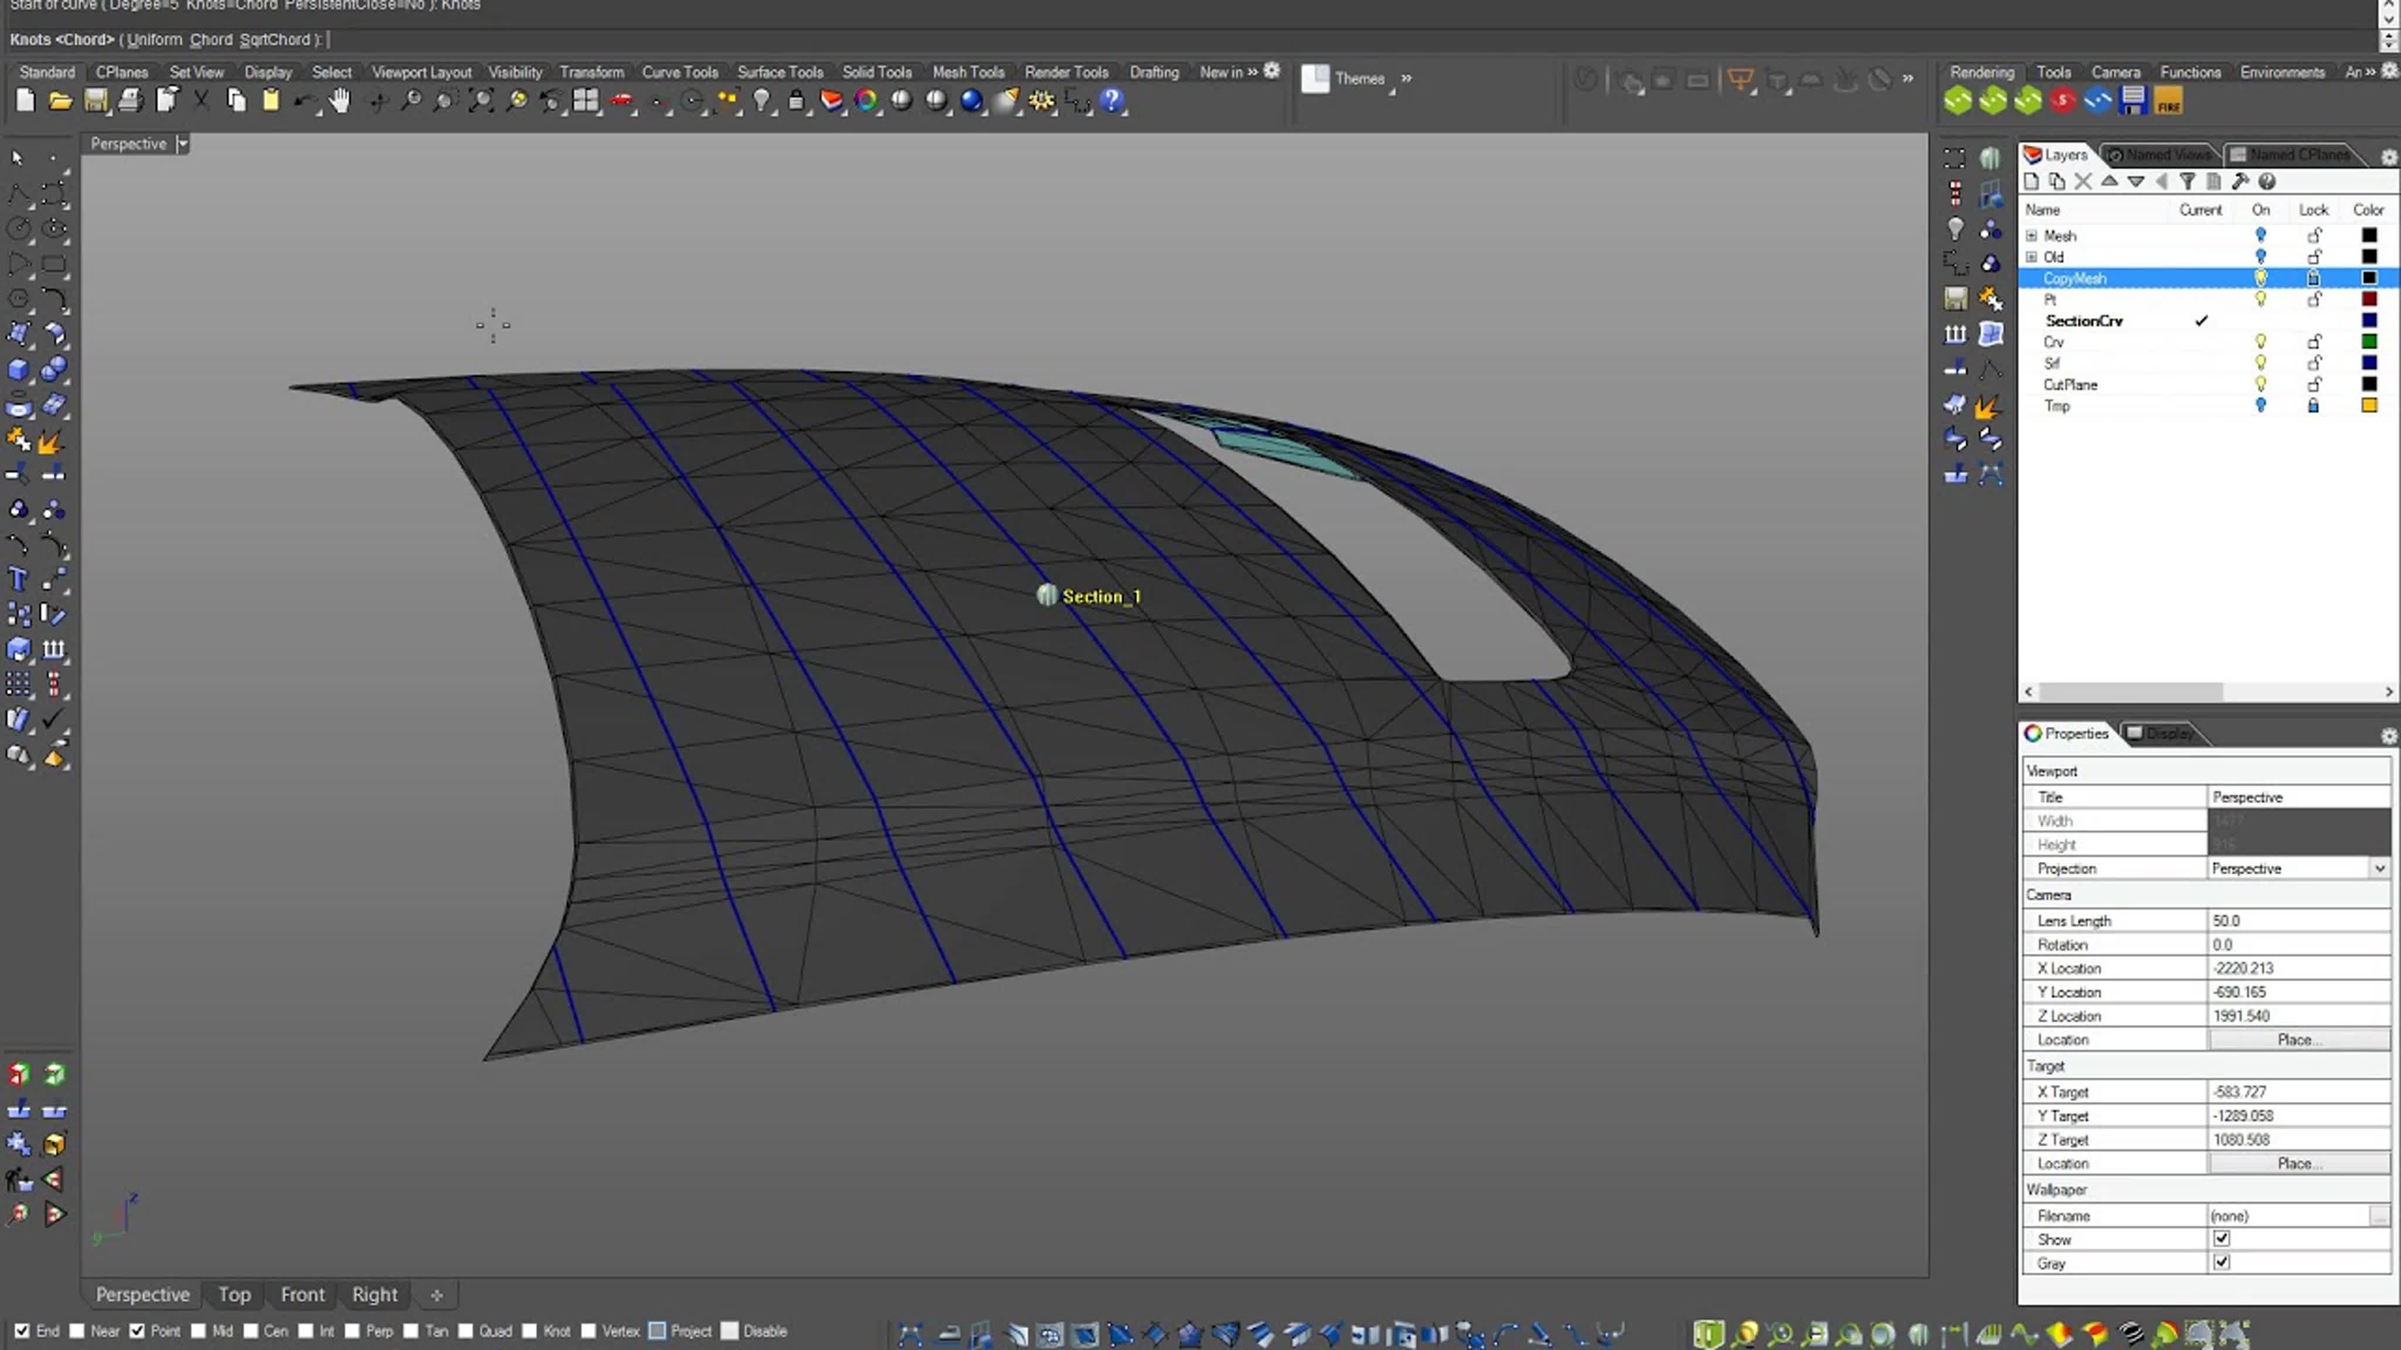Screen dimensions: 2401x1350
Task: Expand the Mesh layer tree node
Action: click(2032, 236)
